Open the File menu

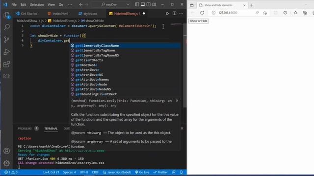coord(14,4)
